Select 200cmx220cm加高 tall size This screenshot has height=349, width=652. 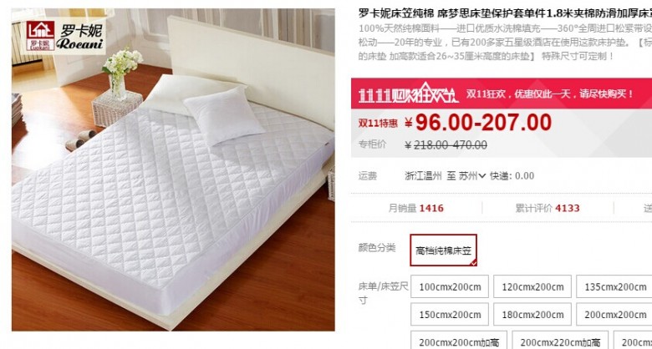pos(560,341)
